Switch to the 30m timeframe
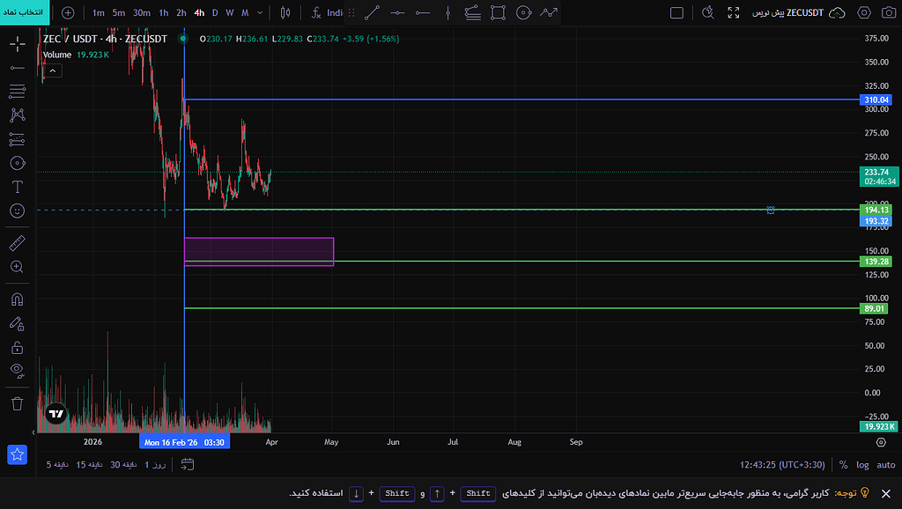The width and height of the screenshot is (902, 509). (142, 12)
